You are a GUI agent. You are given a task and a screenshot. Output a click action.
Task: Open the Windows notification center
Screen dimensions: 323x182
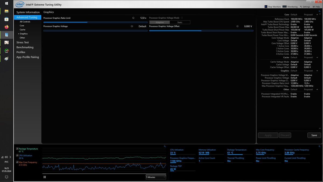(6, 177)
